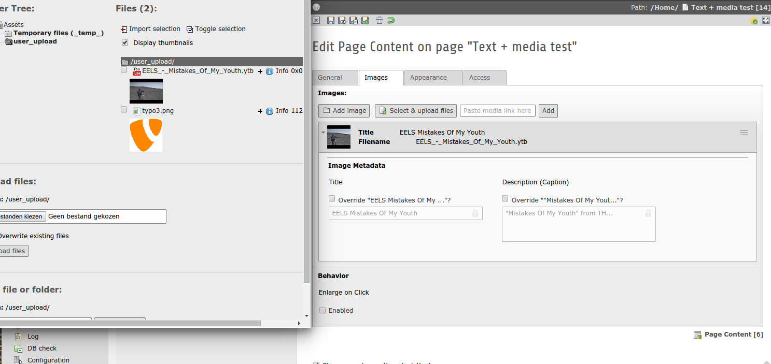Switch to the Access tab
771x364 pixels.
[485, 78]
